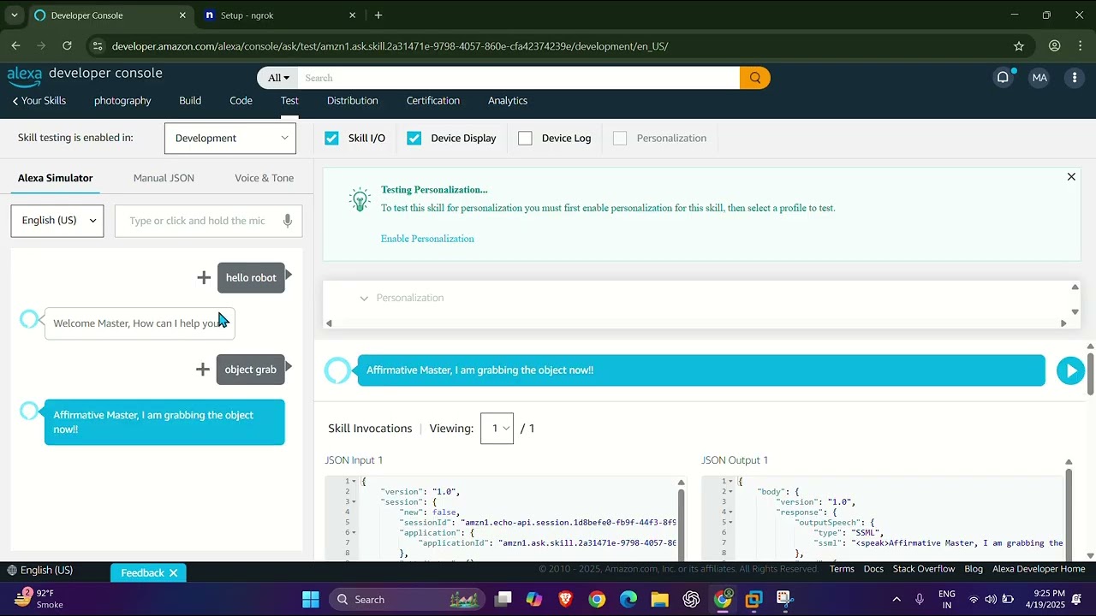This screenshot has width=1096, height=616.
Task: Open the Analytics tab
Action: click(508, 101)
